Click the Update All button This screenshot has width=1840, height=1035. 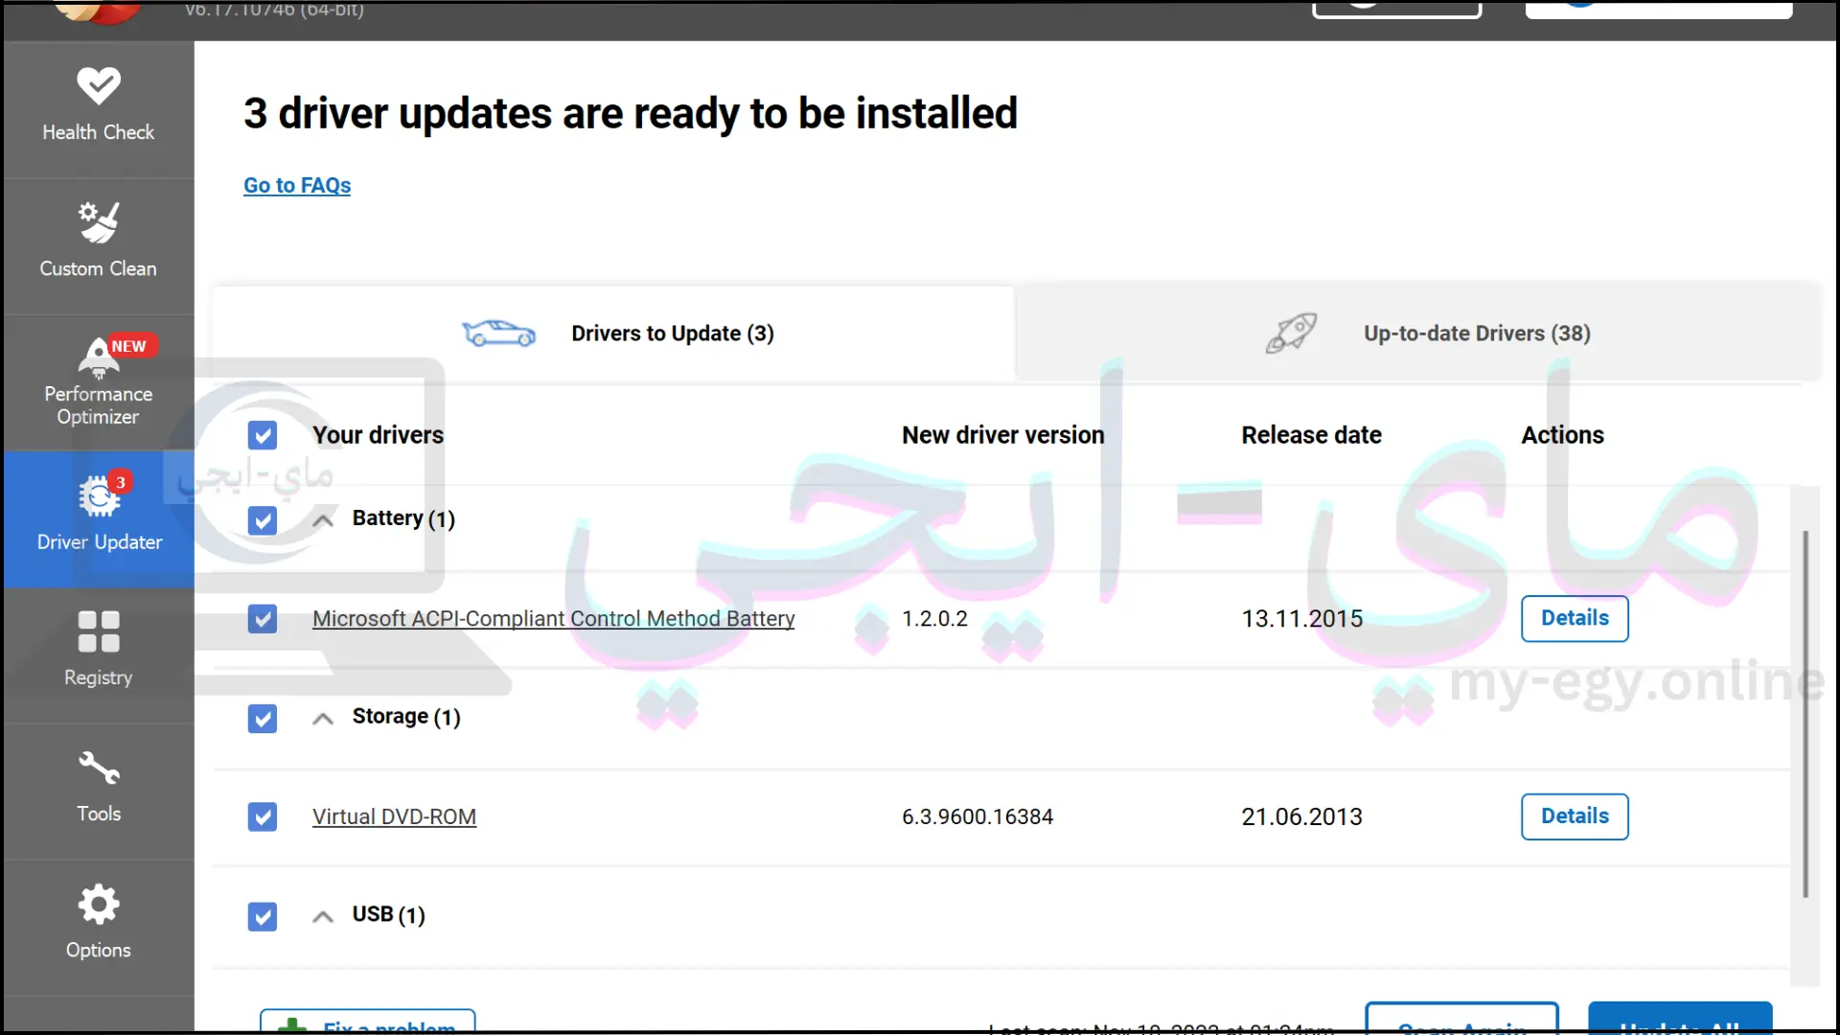pyautogui.click(x=1680, y=1018)
